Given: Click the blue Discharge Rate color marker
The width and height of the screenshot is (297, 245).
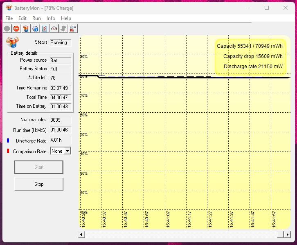Looking at the screenshot, I should tap(8, 140).
